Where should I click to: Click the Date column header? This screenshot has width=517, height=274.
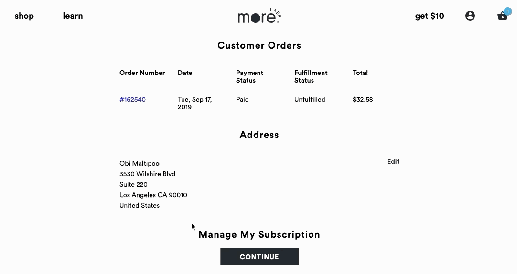(185, 73)
